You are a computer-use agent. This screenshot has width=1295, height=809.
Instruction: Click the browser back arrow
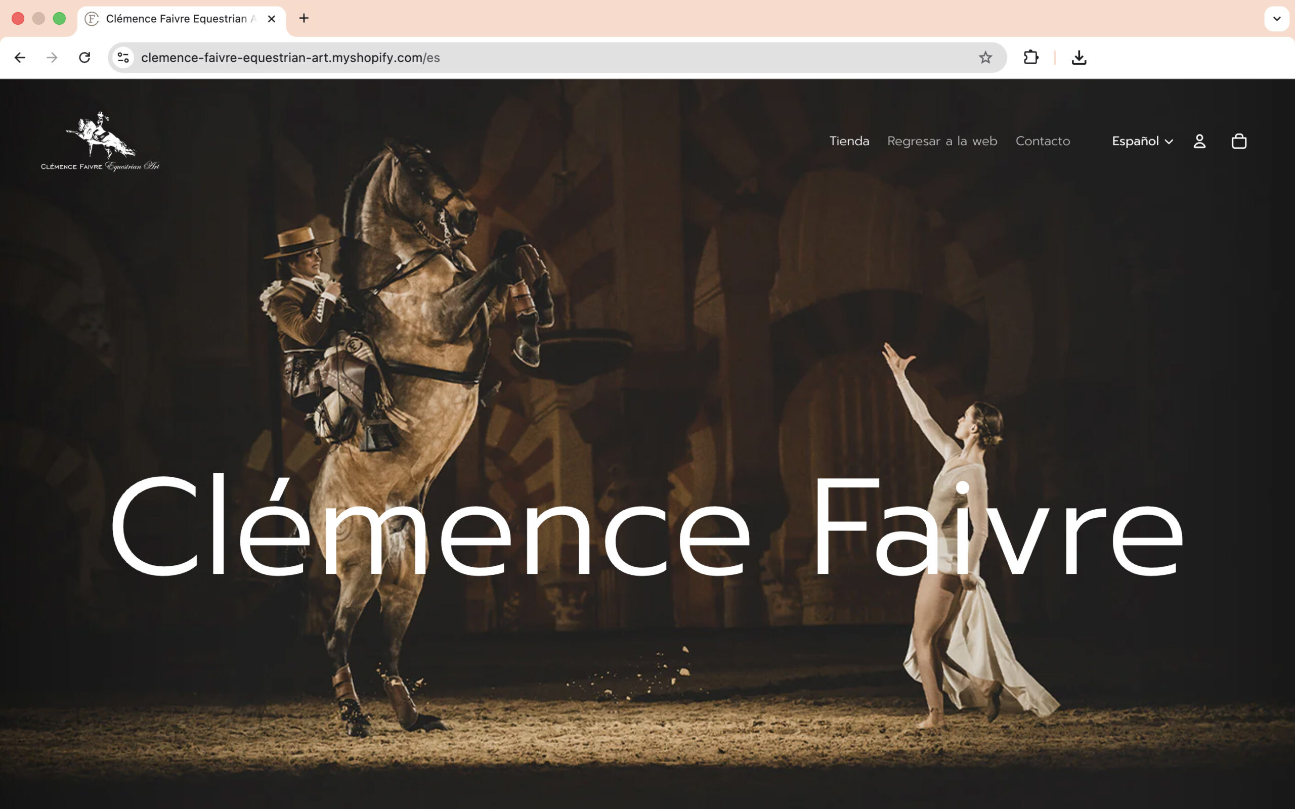coord(20,57)
